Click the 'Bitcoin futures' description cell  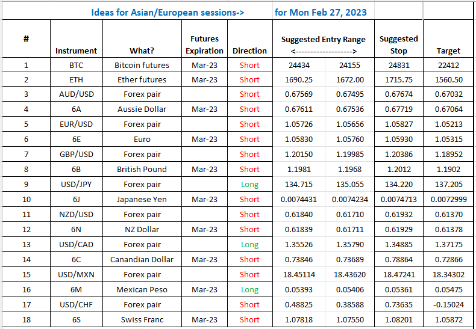pyautogui.click(x=142, y=65)
